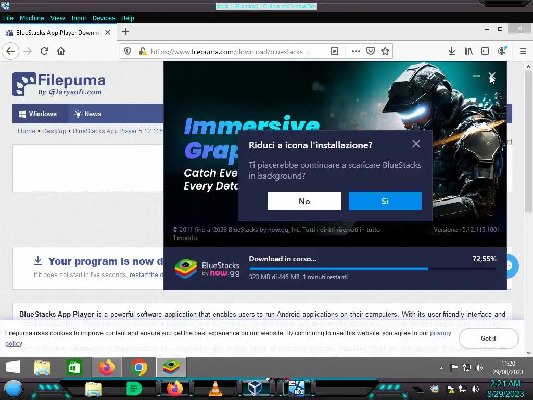Bookmark this page with the star icon
This screenshot has height=400, width=533.
pos(385,51)
